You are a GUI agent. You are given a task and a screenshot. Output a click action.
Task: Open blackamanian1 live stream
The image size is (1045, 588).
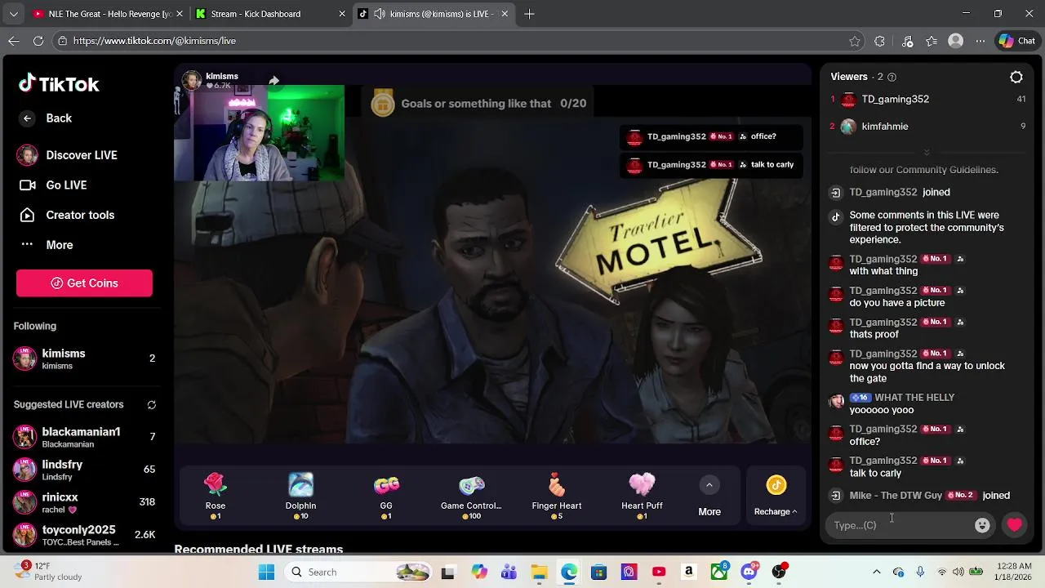point(84,437)
